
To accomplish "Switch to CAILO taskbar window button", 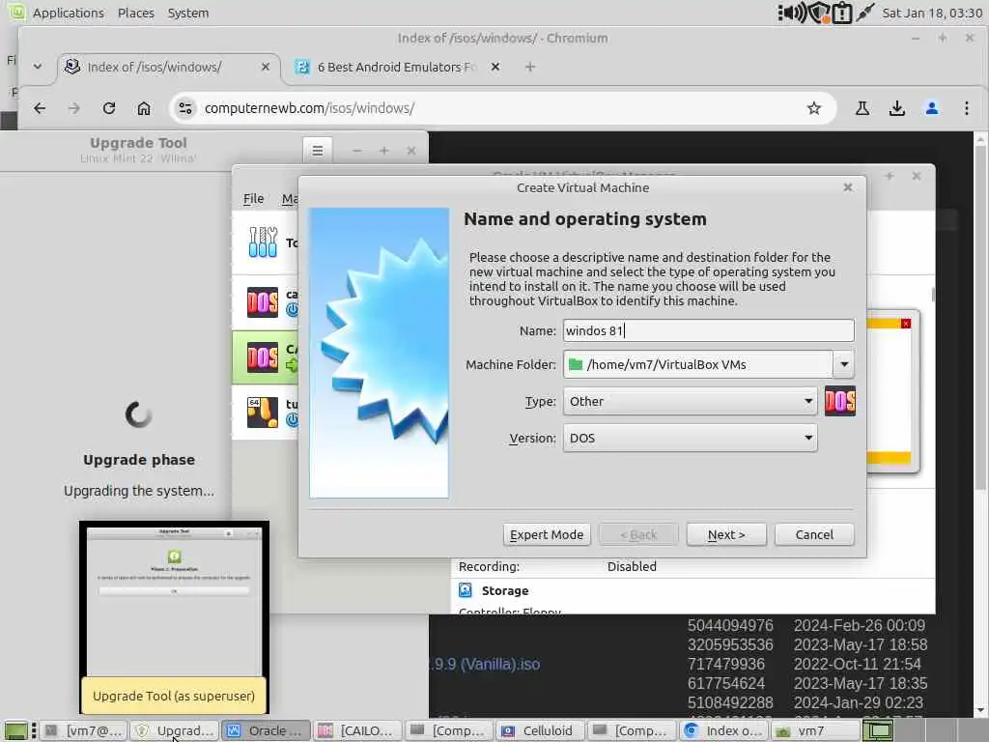I will [x=357, y=730].
